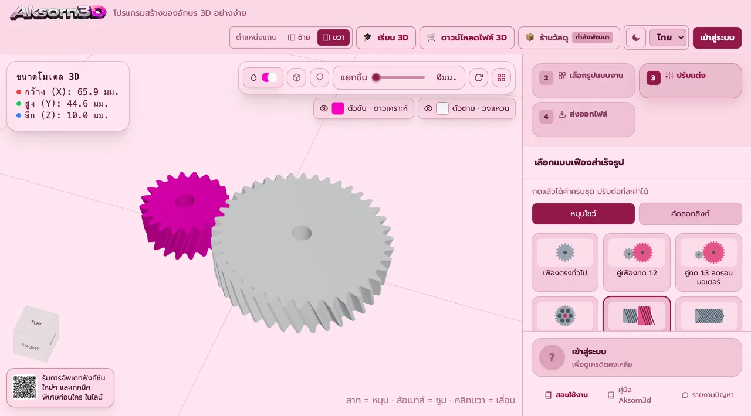Click the เข้าสู่ระบบ login button in header

(717, 37)
